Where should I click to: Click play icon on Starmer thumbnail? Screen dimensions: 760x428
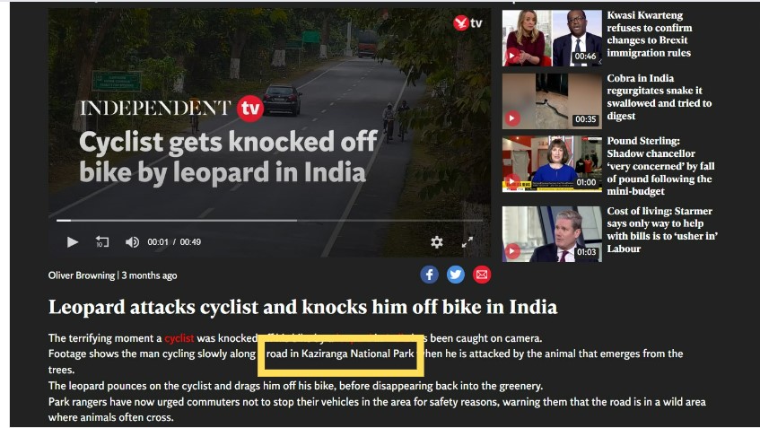click(512, 251)
